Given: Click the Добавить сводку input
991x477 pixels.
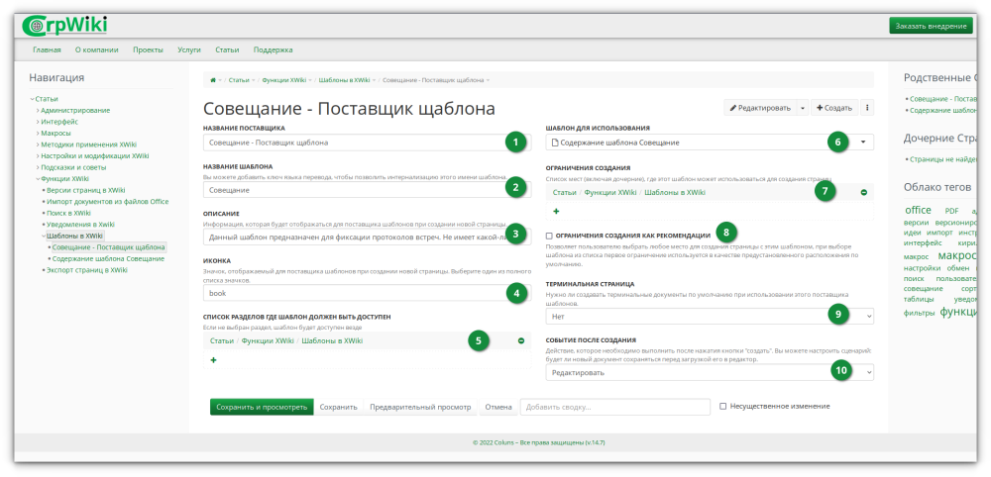Looking at the screenshot, I should [615, 407].
